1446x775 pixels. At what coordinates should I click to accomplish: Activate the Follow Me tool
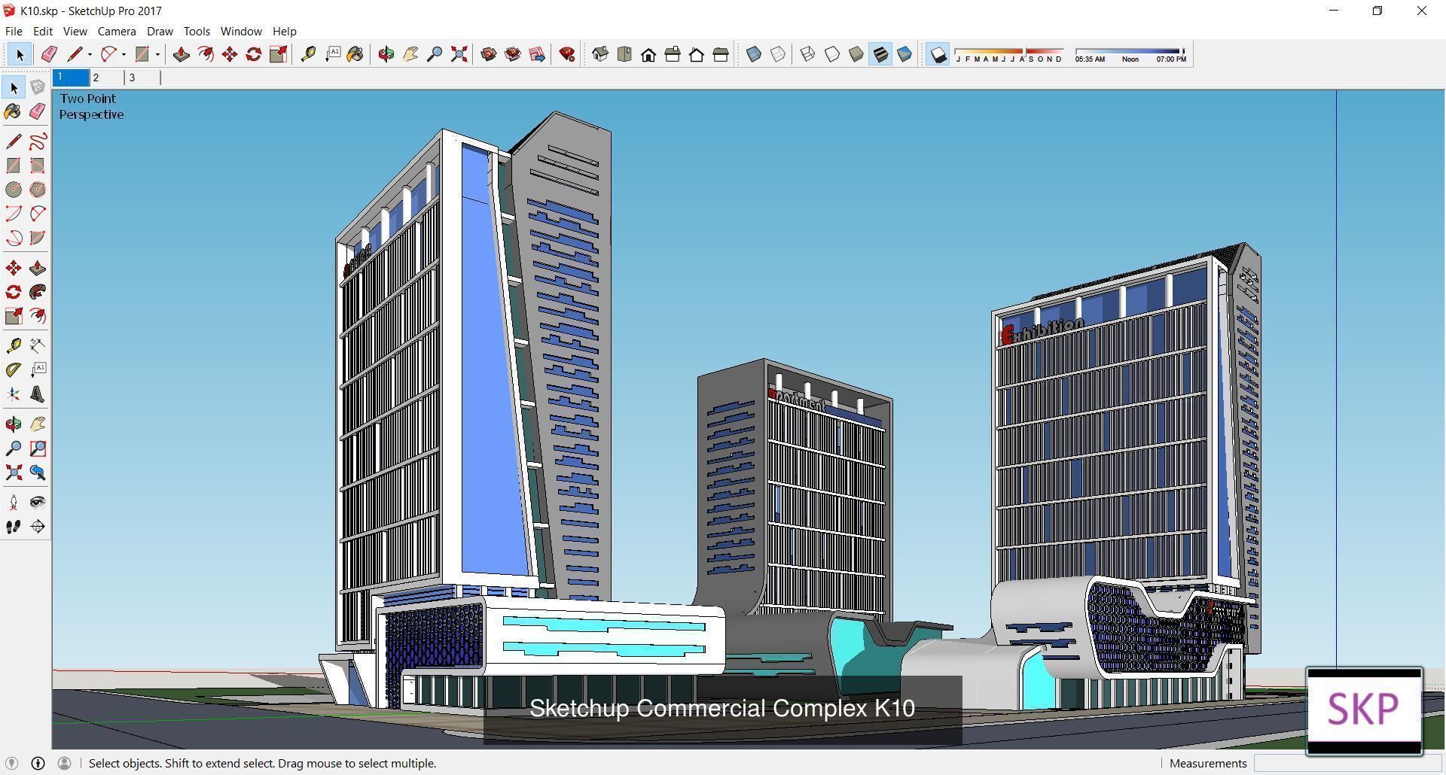[38, 292]
